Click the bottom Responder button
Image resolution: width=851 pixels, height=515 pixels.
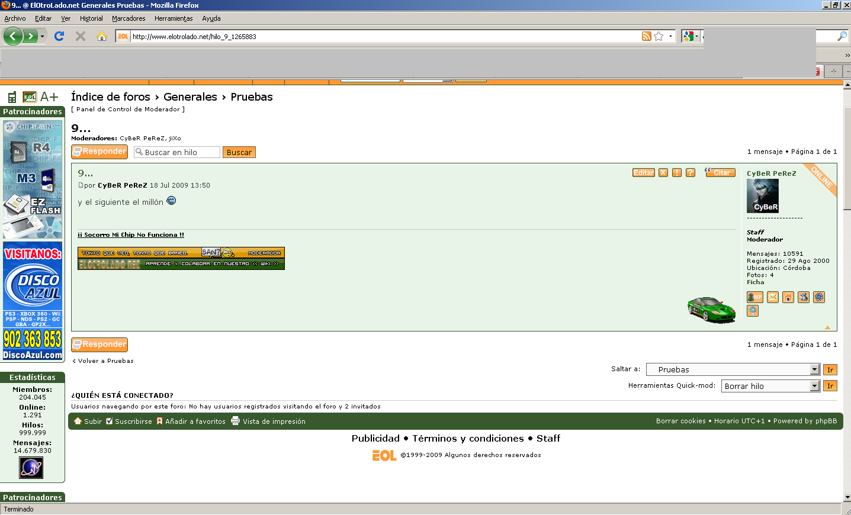99,345
